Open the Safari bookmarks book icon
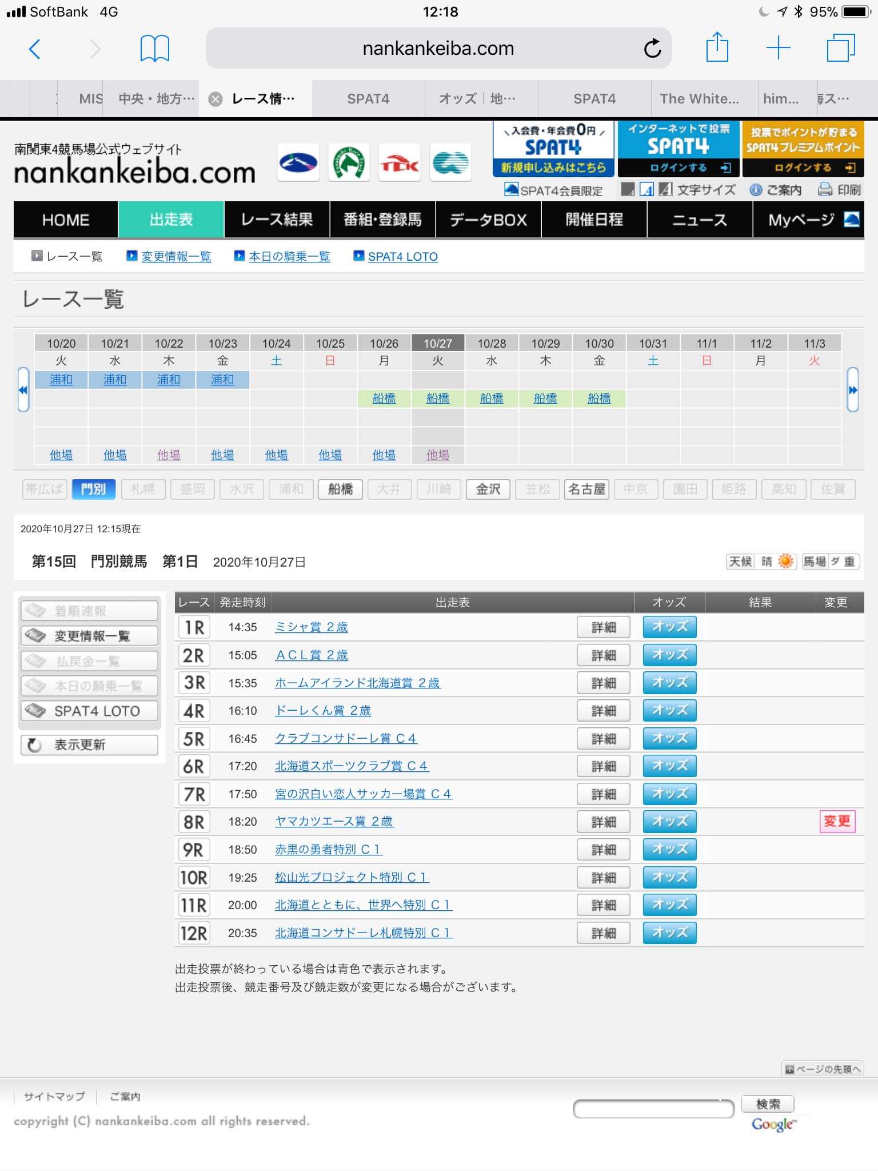 [x=154, y=49]
